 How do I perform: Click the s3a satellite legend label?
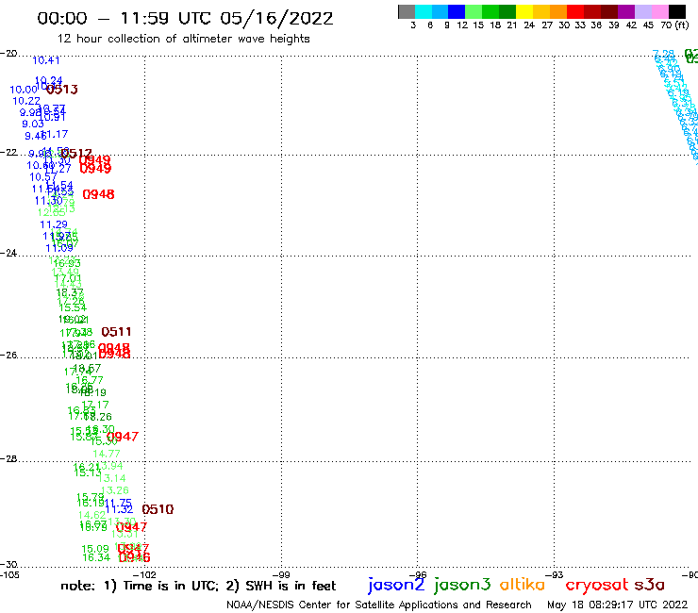pyautogui.click(x=650, y=585)
